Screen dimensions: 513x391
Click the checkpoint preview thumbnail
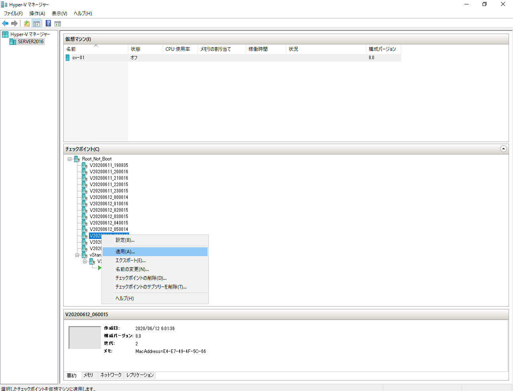(85, 338)
